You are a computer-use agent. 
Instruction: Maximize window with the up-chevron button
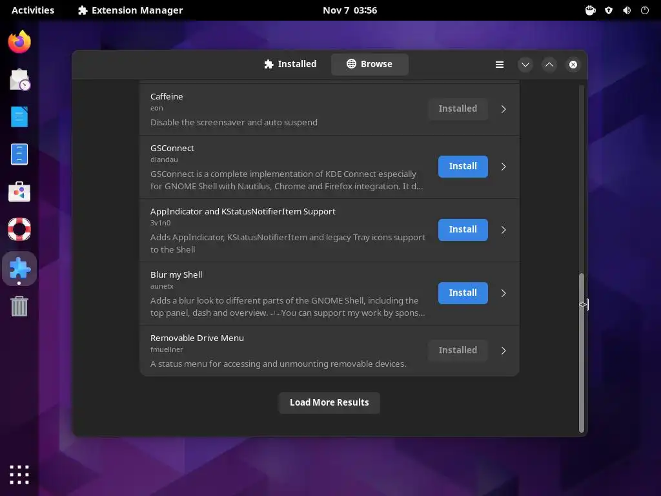tap(549, 65)
